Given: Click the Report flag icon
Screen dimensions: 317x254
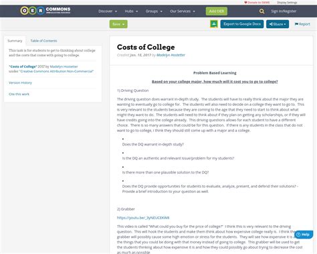Looking at the screenshot, I should [x=296, y=24].
